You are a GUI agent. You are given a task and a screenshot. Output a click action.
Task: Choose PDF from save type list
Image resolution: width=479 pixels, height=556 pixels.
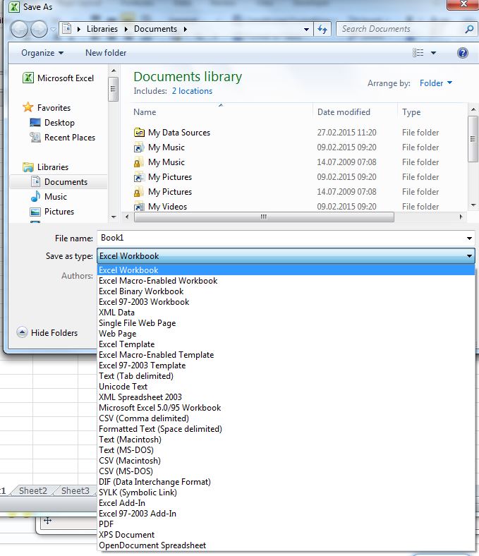(x=106, y=524)
